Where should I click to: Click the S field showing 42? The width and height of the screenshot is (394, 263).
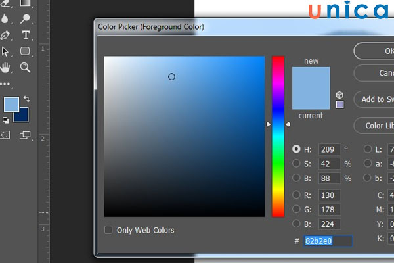click(330, 164)
